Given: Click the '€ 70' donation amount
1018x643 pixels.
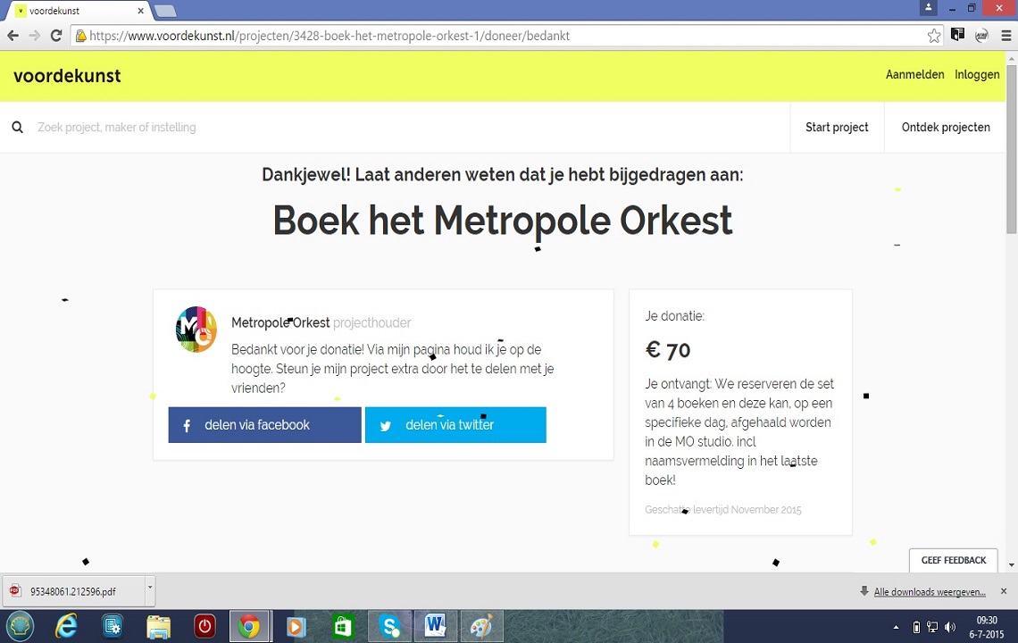Looking at the screenshot, I should (668, 350).
